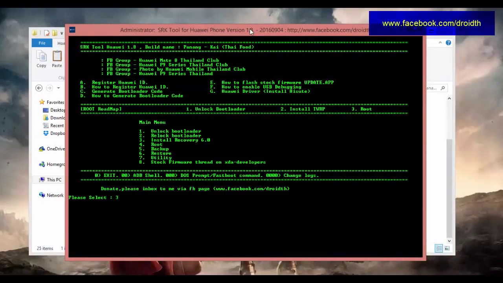Click '6. Restore' in Main Menu
This screenshot has width=503, height=283.
click(x=155, y=153)
